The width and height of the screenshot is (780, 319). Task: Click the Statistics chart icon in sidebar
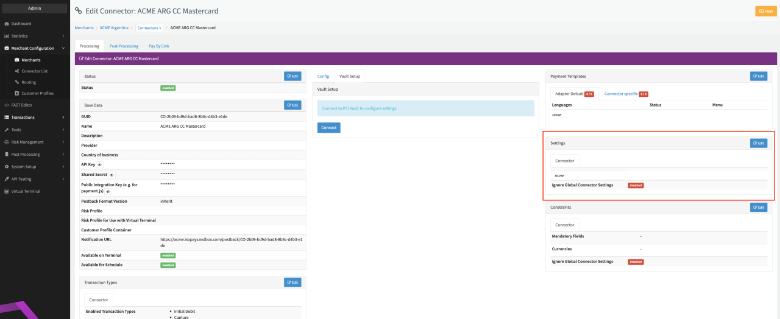[x=7, y=36]
